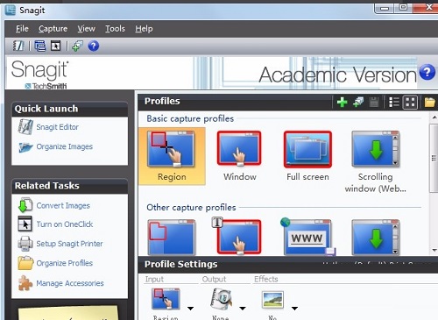The image size is (438, 320).
Task: Click the Setup Snagit Printer icon
Action: [x=25, y=244]
